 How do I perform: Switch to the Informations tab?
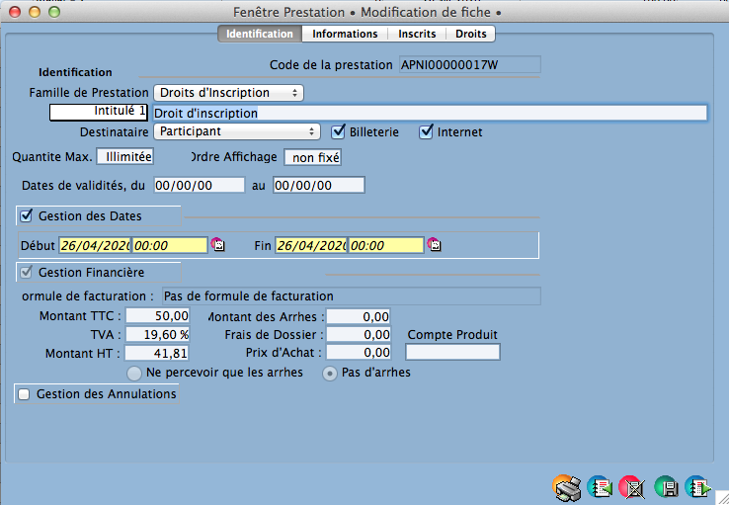345,34
